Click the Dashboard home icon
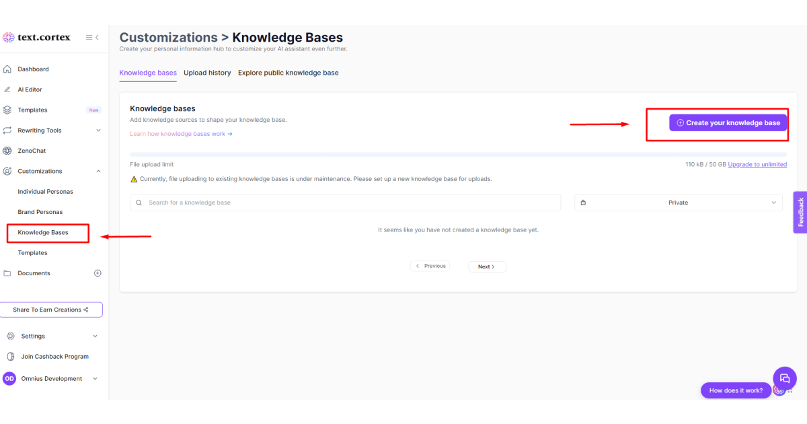Viewport: 807px width, 424px height. click(7, 69)
